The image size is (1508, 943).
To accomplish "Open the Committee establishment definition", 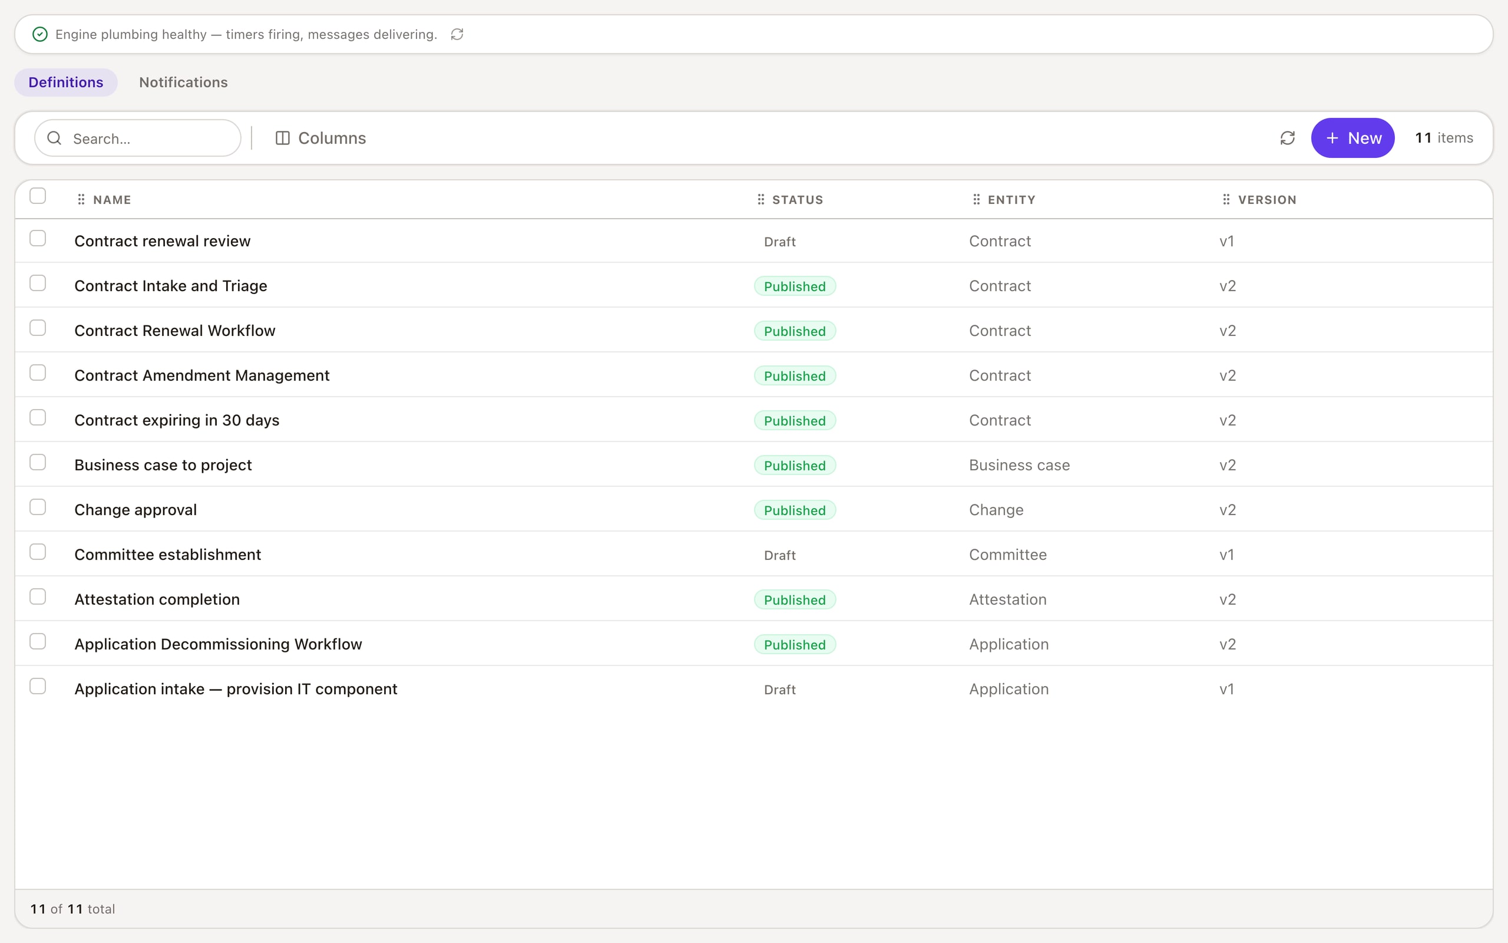I will 168,555.
